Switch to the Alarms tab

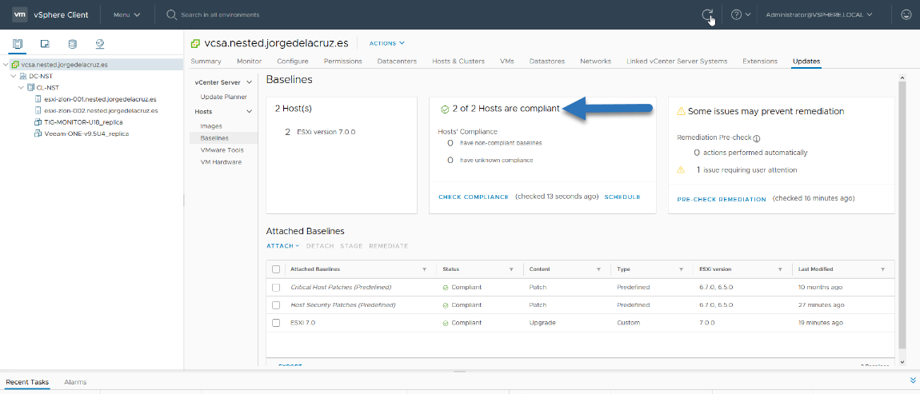point(75,382)
